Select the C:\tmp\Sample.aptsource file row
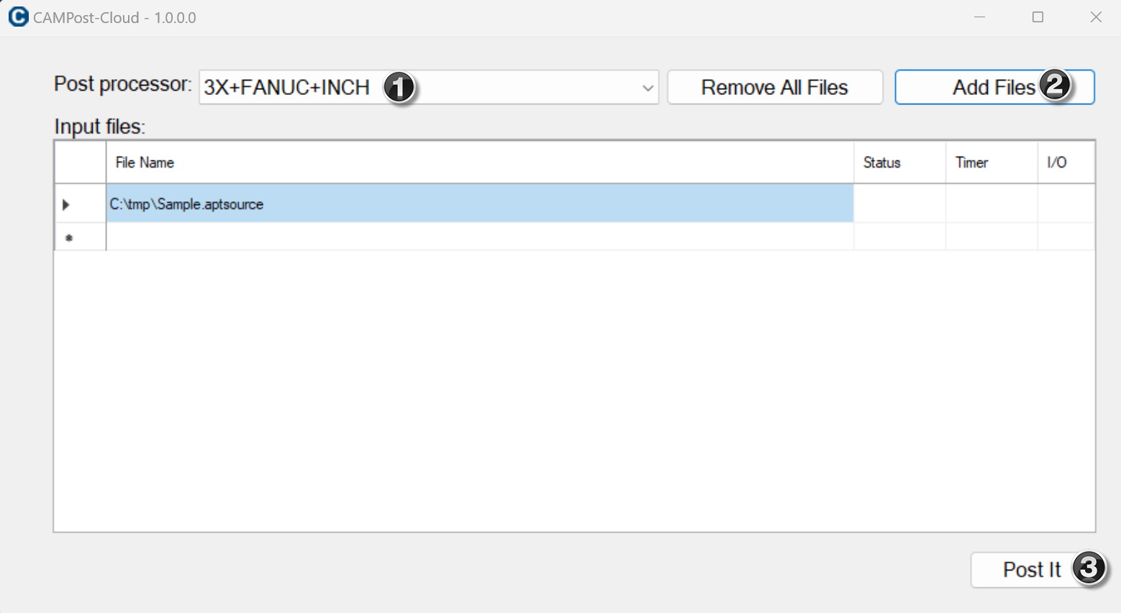Viewport: 1121px width, 613px height. [x=480, y=204]
